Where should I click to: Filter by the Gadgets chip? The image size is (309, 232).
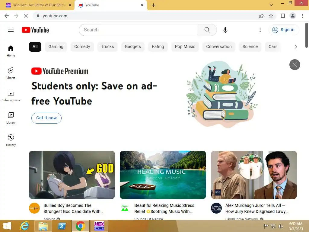point(133,47)
